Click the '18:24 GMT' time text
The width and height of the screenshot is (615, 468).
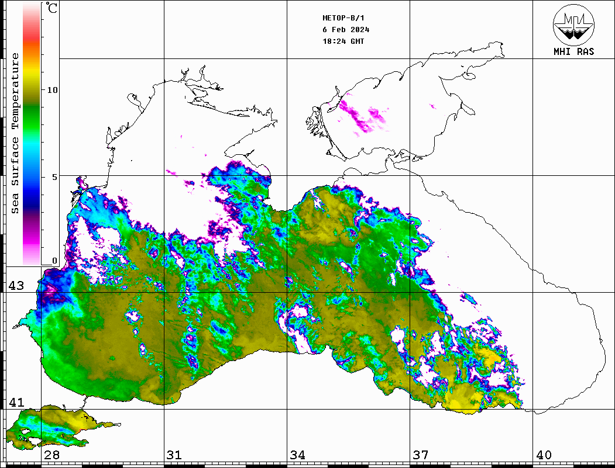[x=343, y=41]
